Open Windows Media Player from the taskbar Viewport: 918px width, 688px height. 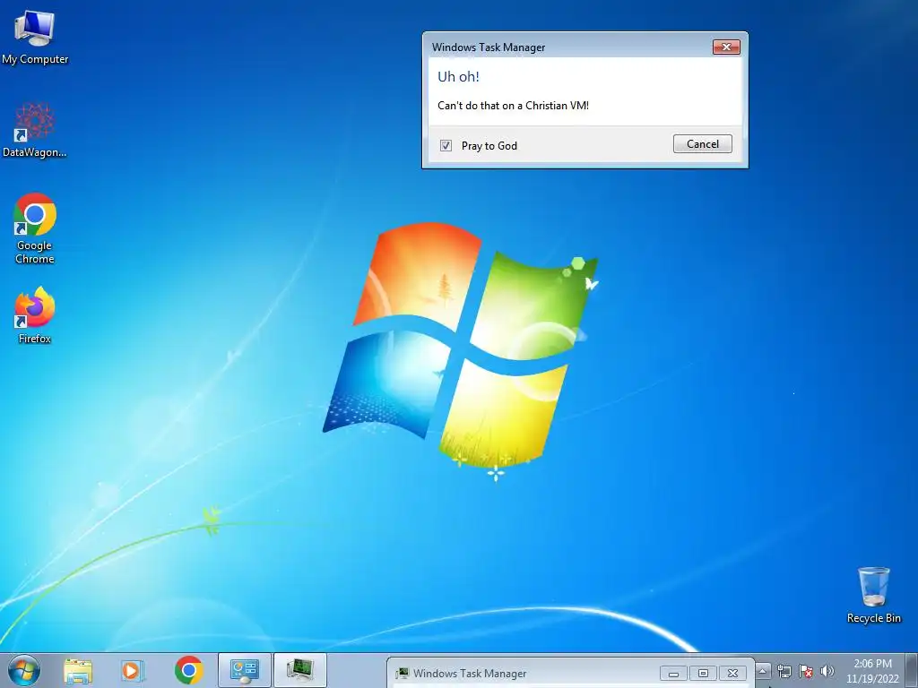point(133,671)
